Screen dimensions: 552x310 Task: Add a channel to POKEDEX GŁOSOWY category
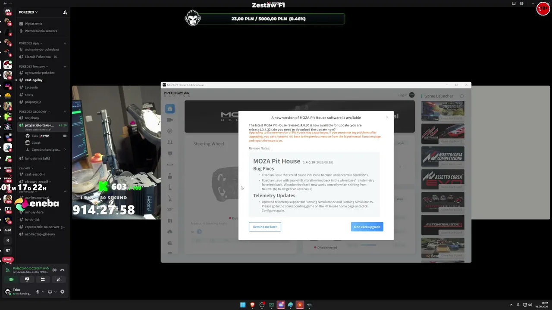[x=65, y=112]
